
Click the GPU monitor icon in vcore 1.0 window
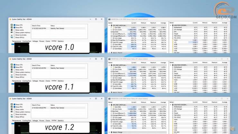[x=12, y=37]
